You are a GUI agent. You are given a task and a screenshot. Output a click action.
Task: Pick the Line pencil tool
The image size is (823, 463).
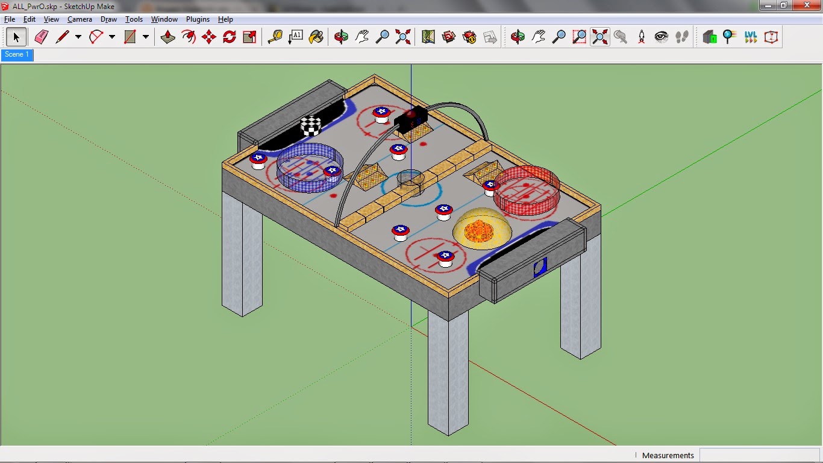(x=63, y=37)
